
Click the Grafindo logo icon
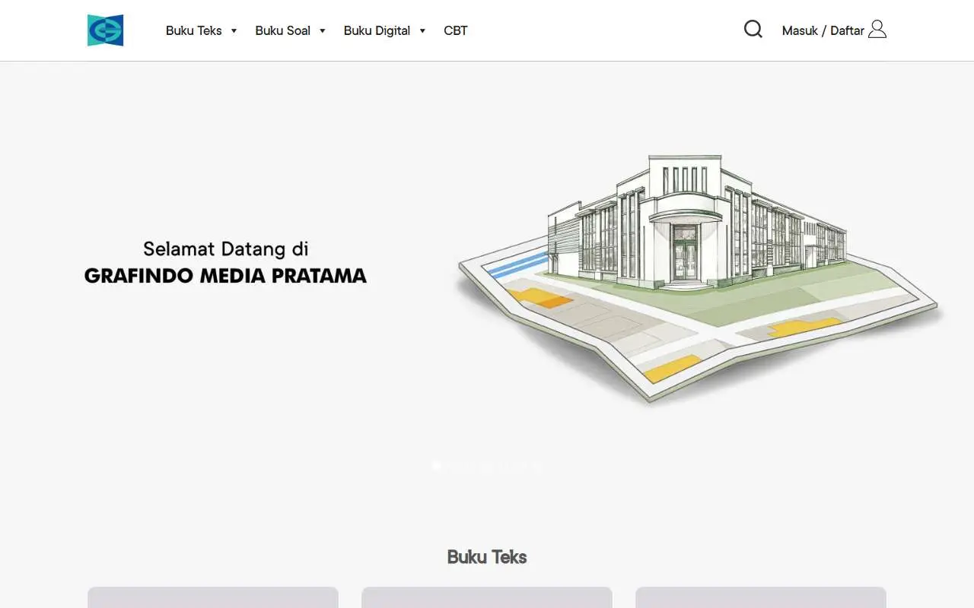click(105, 30)
